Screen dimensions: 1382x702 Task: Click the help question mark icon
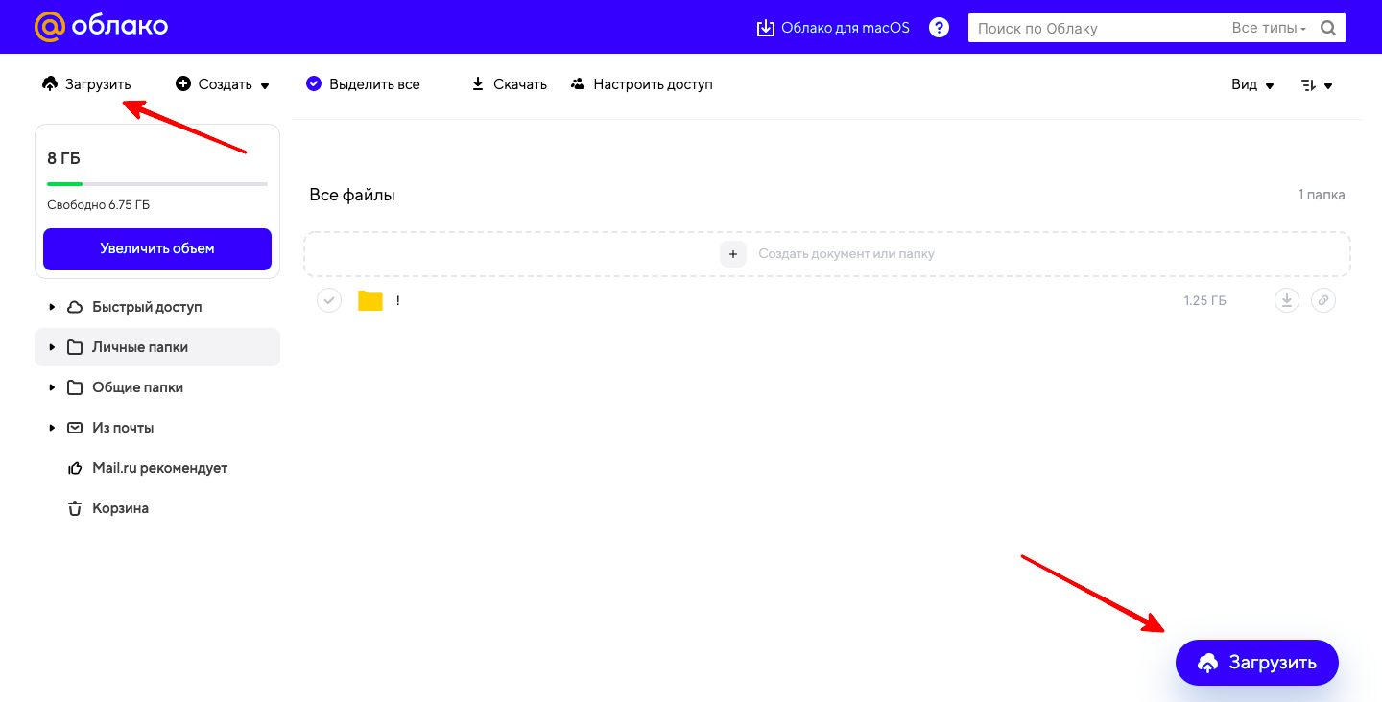point(940,28)
